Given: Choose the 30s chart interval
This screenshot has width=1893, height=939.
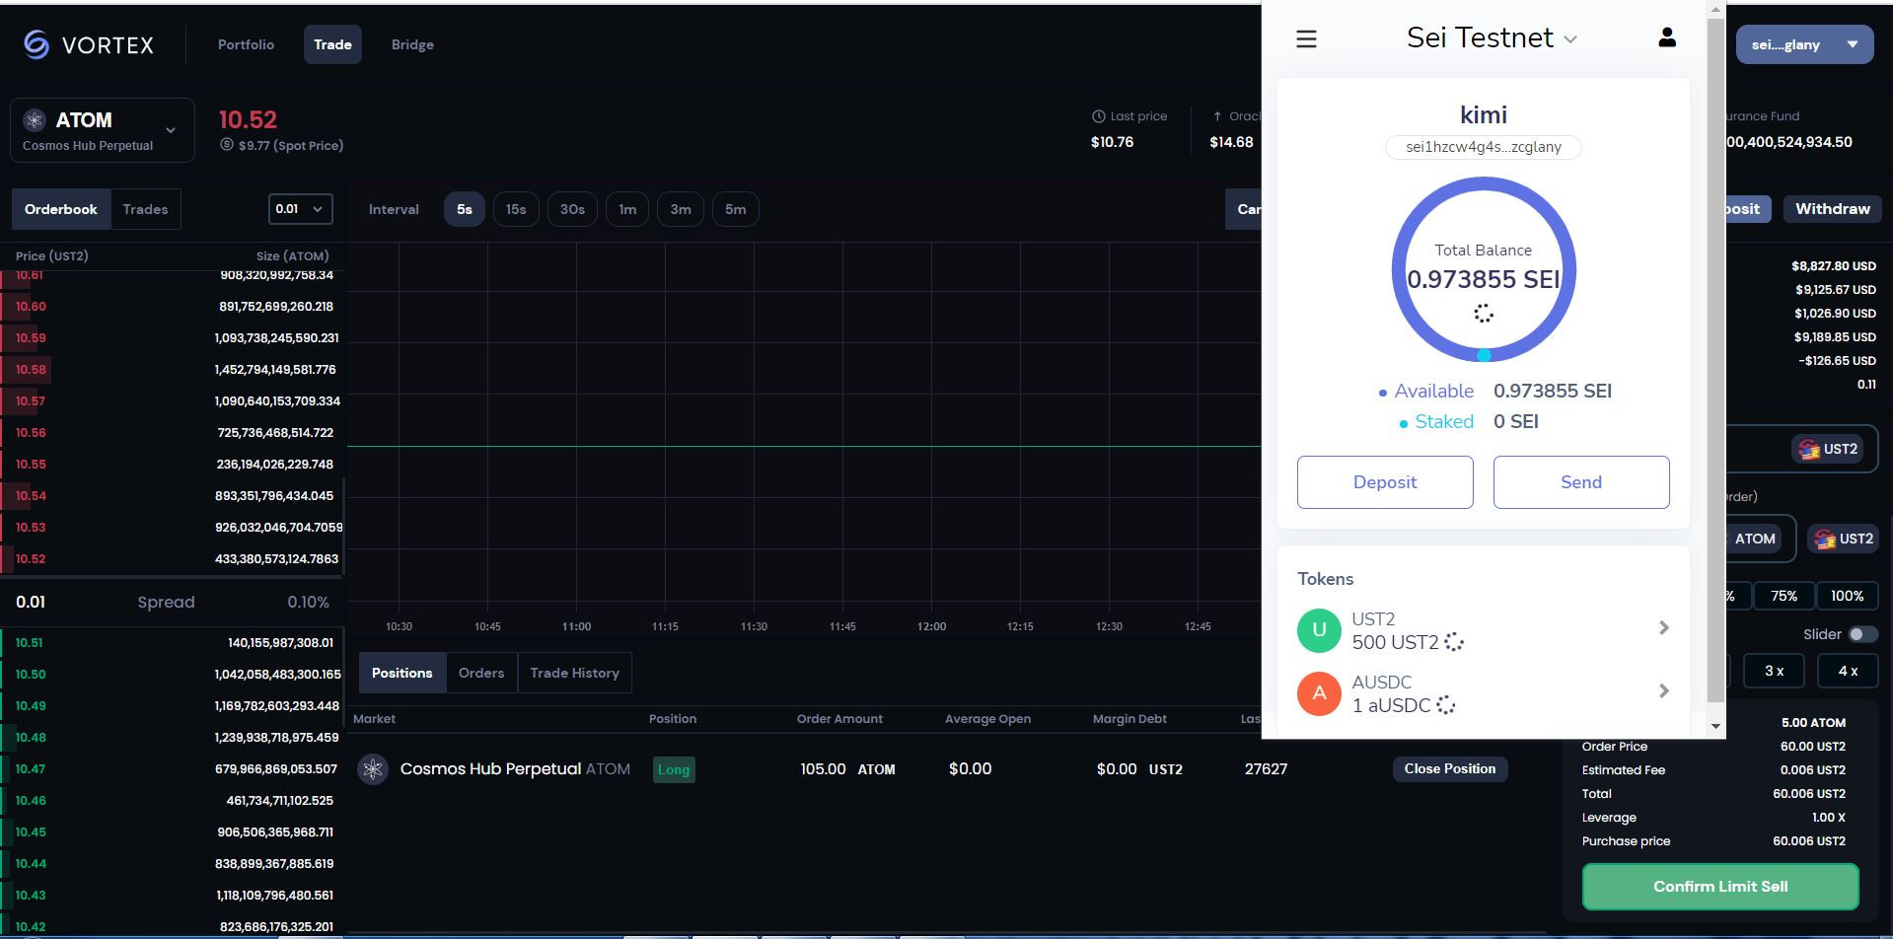Looking at the screenshot, I should [572, 209].
